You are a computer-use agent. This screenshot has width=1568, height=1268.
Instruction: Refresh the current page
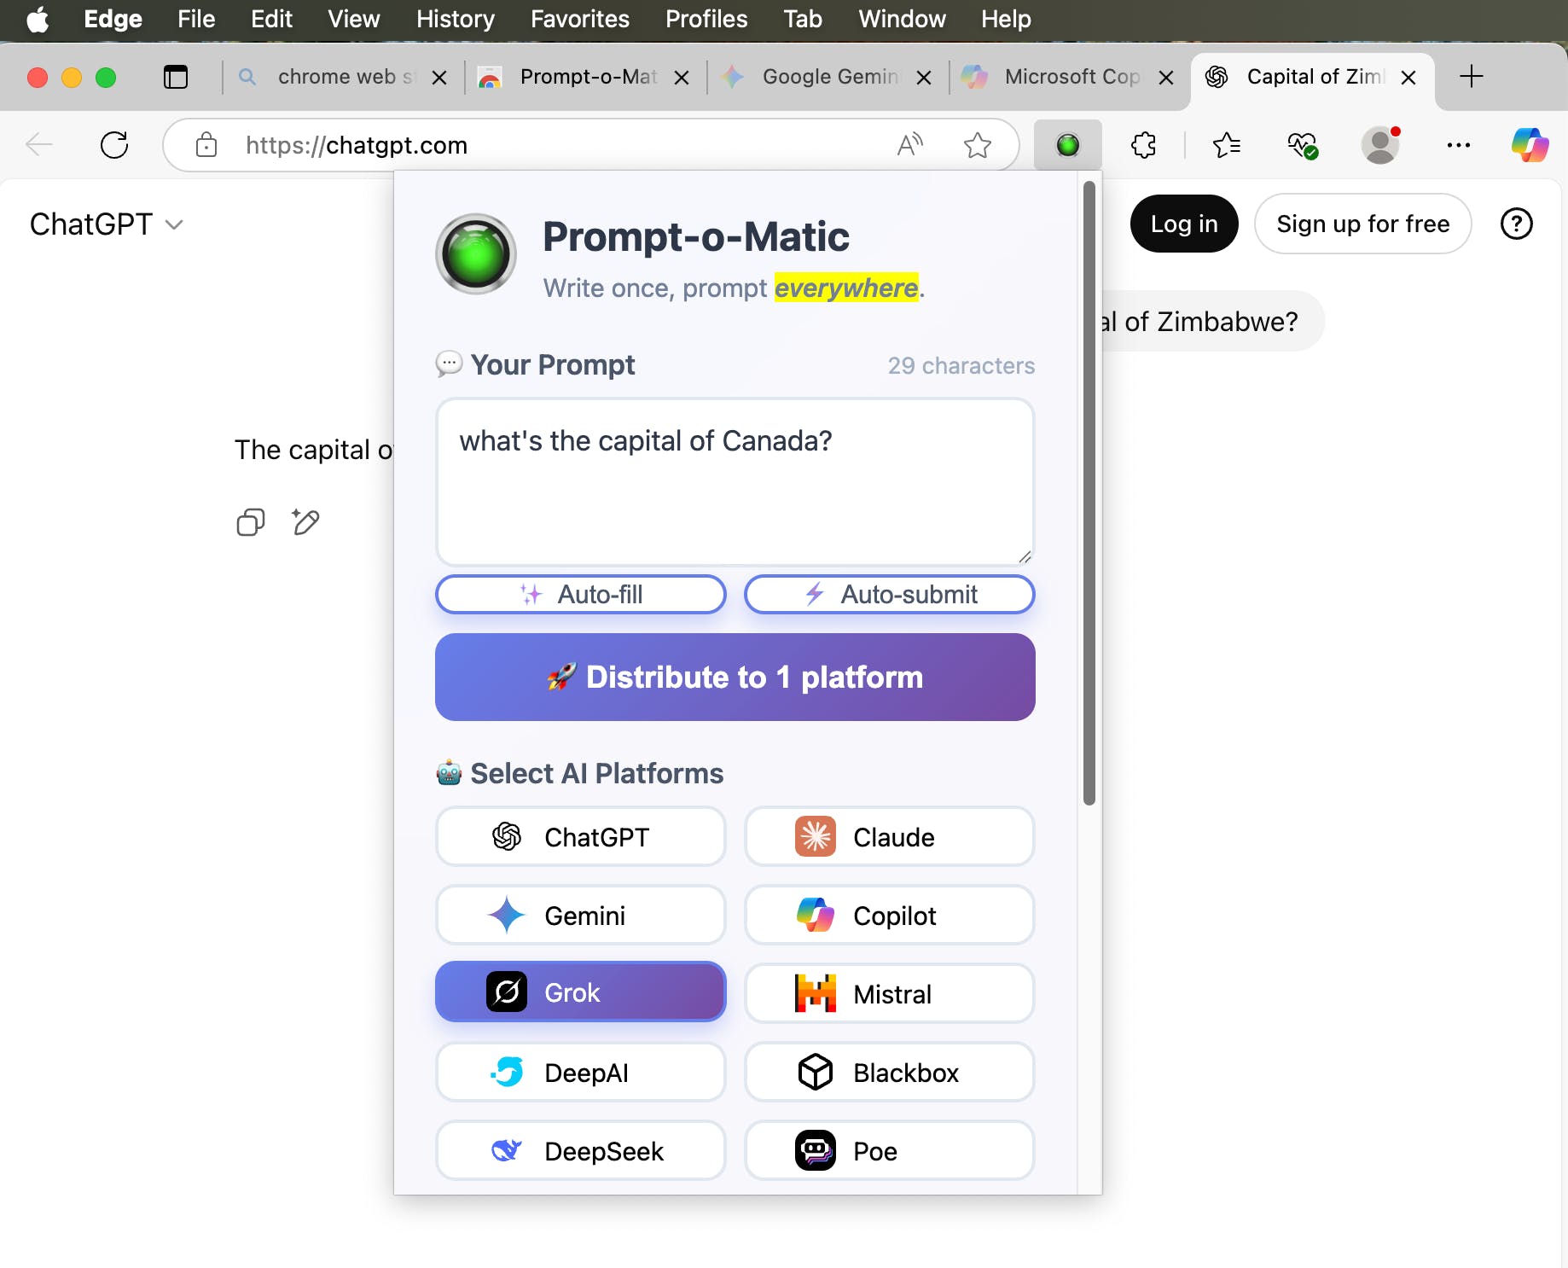114,145
